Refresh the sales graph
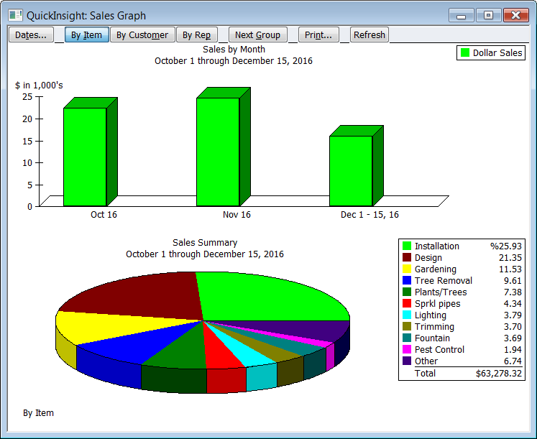Viewport: 537px width, 439px height. (x=370, y=34)
